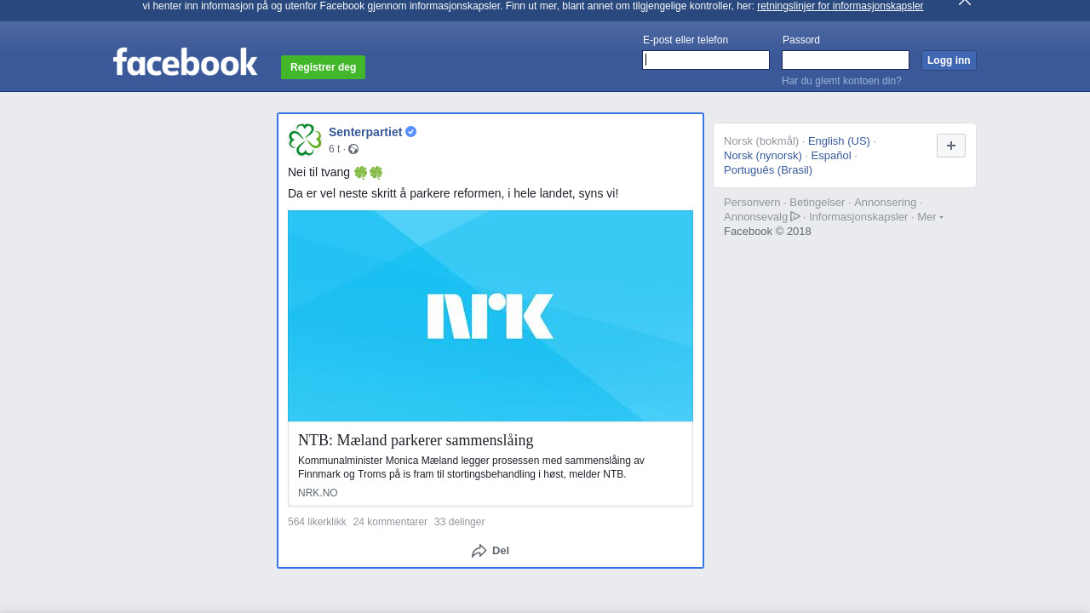This screenshot has width=1090, height=613.
Task: Focus the Passord input field
Action: click(846, 60)
